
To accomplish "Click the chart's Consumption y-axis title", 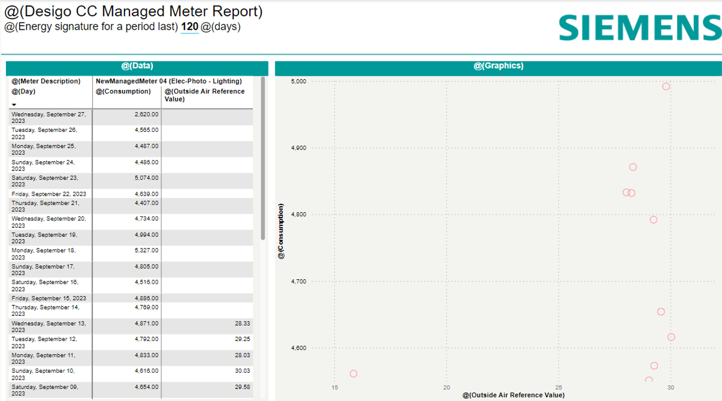I will [281, 232].
